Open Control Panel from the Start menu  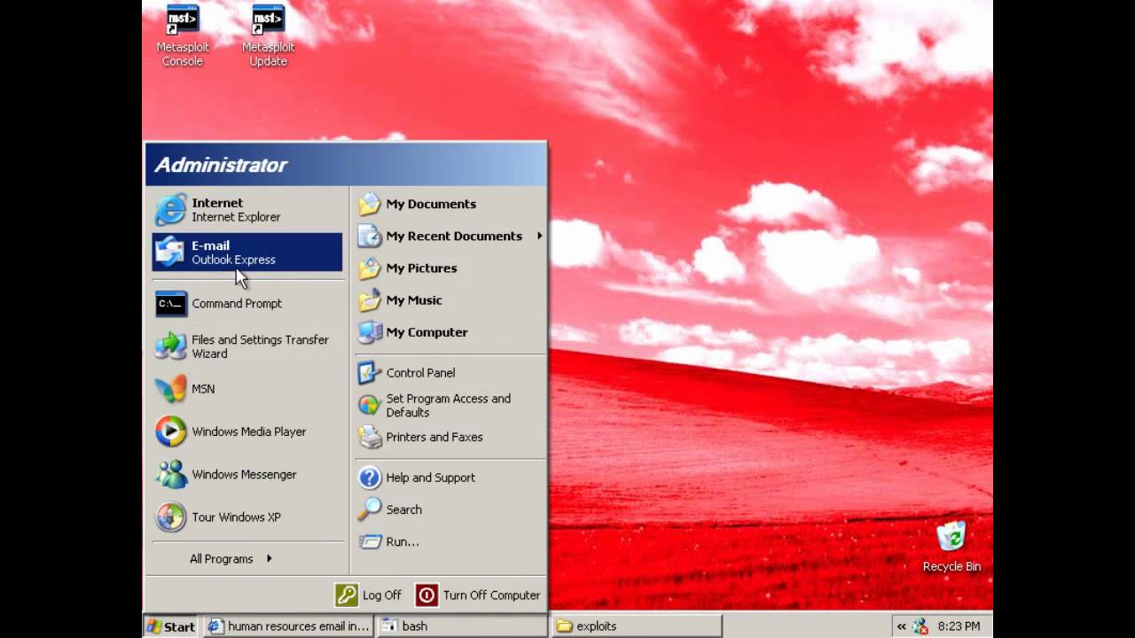coord(450,373)
